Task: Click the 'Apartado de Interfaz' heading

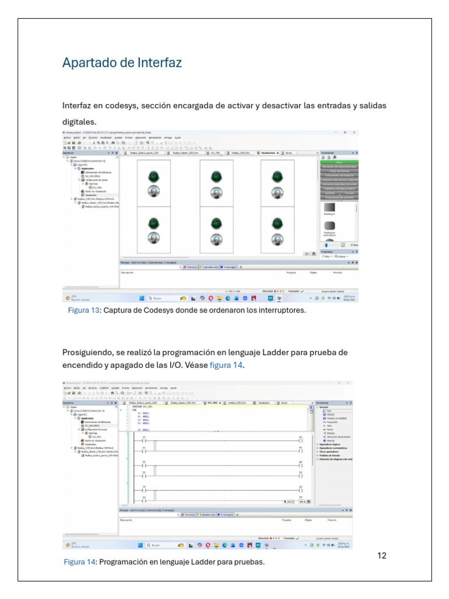Action: [x=122, y=63]
